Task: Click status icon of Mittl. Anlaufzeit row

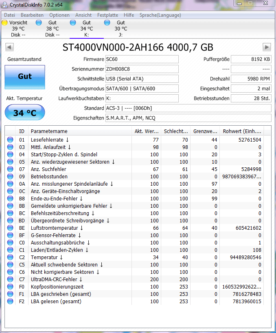Action: (10, 147)
